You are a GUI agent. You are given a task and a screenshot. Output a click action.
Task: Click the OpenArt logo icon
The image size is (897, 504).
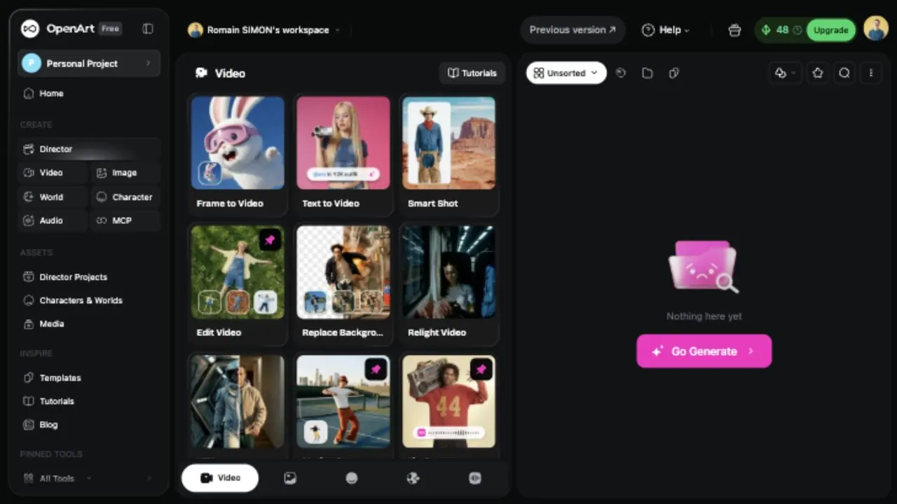pos(30,29)
